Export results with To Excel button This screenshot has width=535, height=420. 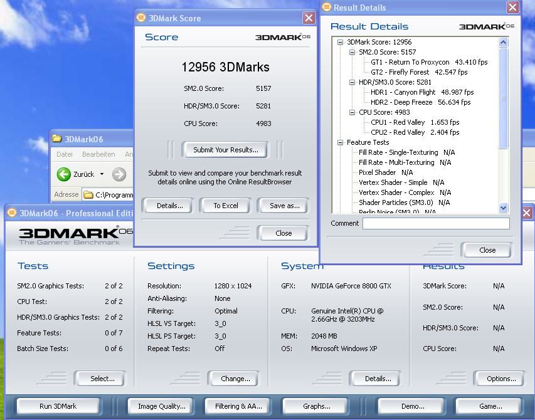click(225, 206)
